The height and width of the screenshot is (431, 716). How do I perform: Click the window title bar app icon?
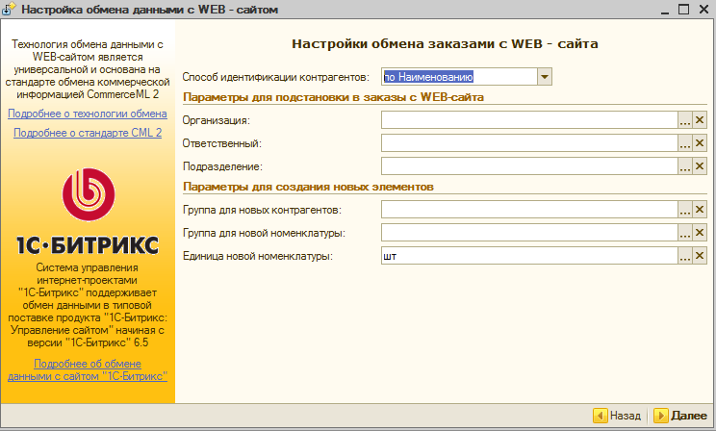pos(9,9)
